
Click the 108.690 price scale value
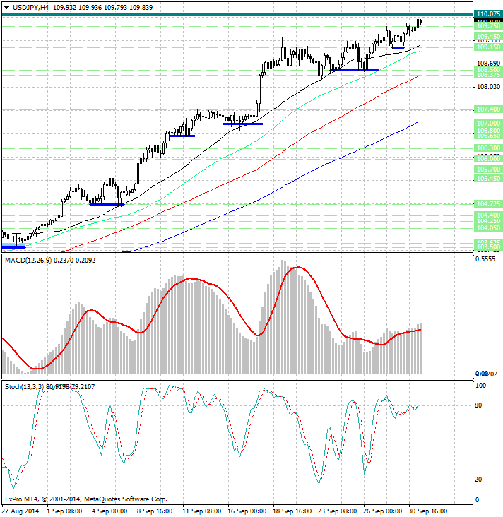pyautogui.click(x=488, y=63)
